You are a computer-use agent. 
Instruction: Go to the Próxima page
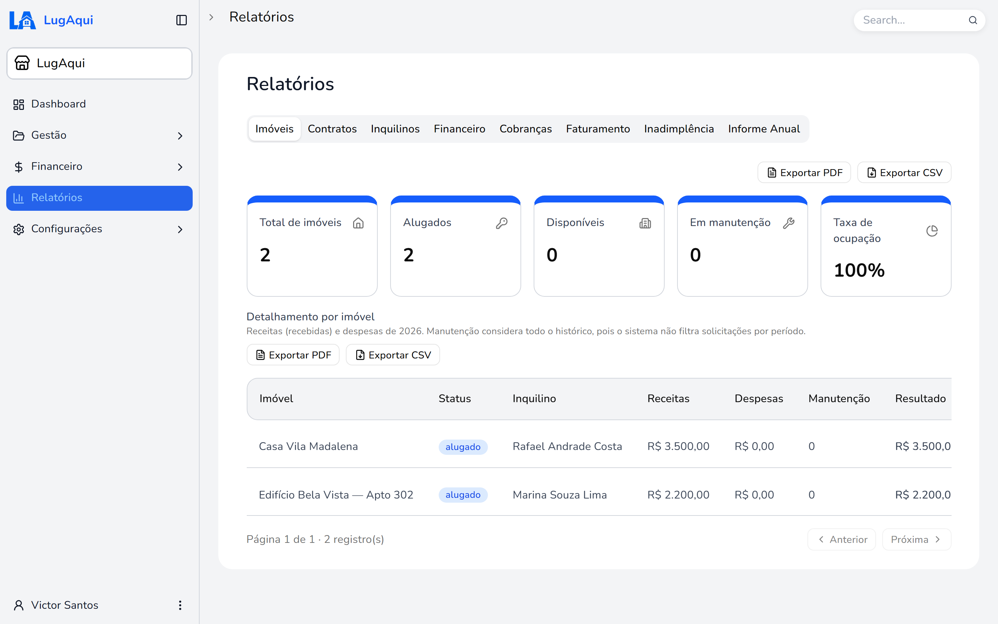click(x=917, y=539)
